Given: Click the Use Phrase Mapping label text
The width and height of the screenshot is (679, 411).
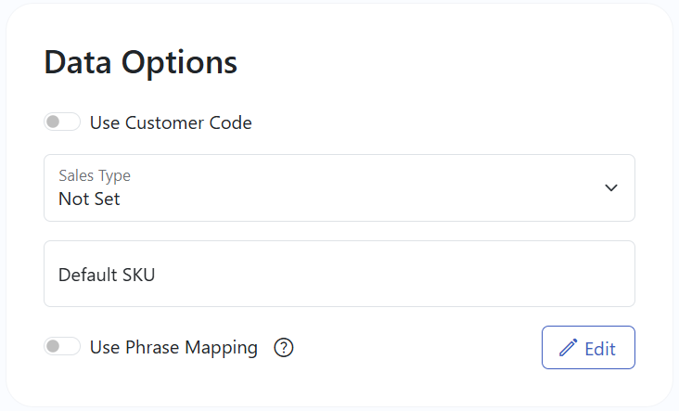Looking at the screenshot, I should pos(173,348).
